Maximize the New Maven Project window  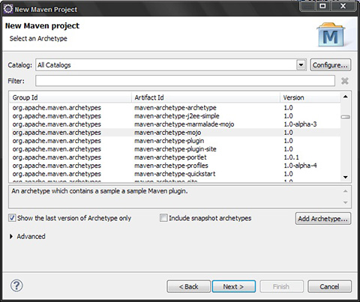[x=322, y=6]
